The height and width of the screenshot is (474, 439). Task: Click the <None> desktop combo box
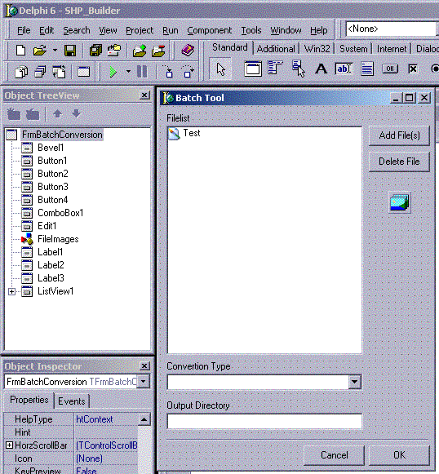(x=392, y=29)
